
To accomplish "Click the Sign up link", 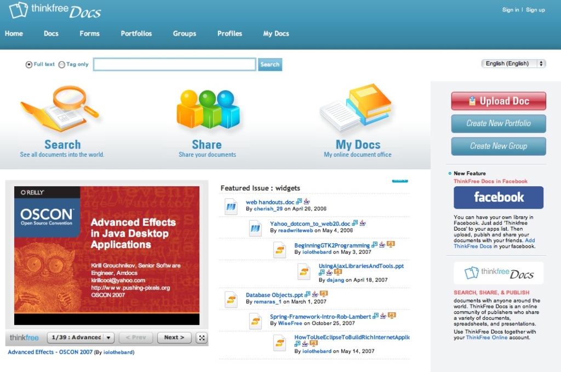I will pyautogui.click(x=535, y=10).
